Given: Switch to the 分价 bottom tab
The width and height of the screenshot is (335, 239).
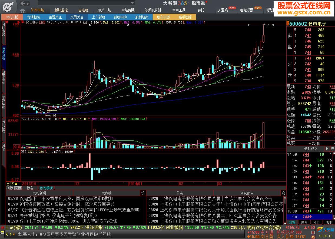Looking at the screenshot, I should pyautogui.click(x=316, y=222).
